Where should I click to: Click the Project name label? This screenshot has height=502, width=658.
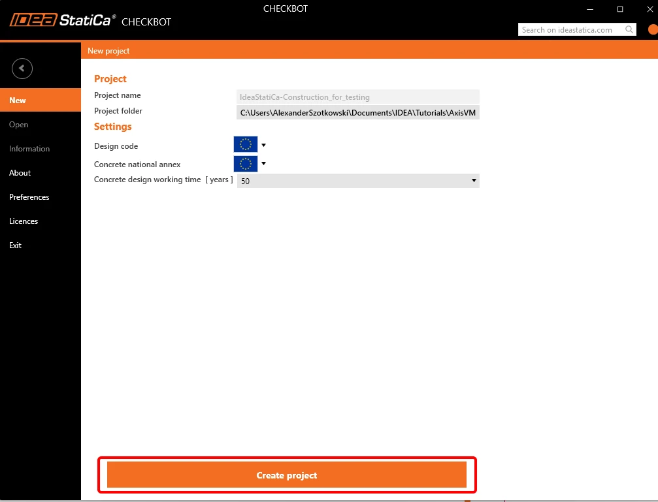tap(118, 95)
